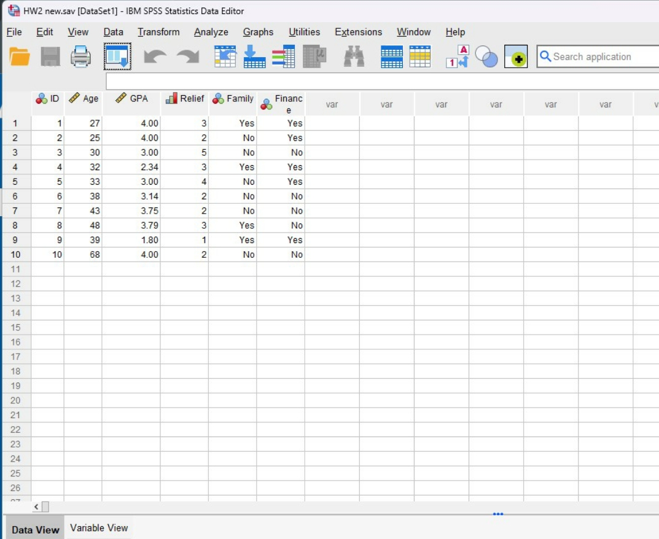
Task: Click Family cell in row 9
Action: [x=233, y=240]
